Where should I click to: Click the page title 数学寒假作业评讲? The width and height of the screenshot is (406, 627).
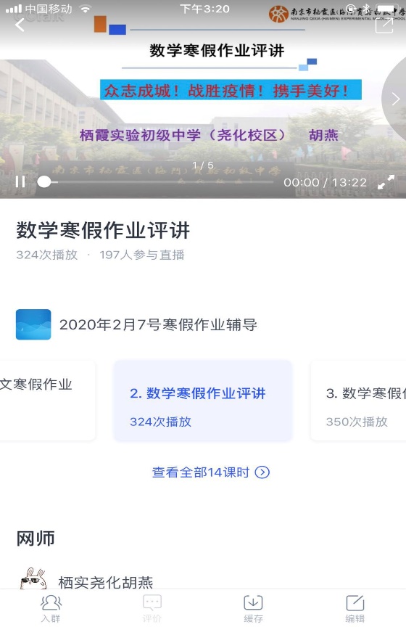[103, 230]
